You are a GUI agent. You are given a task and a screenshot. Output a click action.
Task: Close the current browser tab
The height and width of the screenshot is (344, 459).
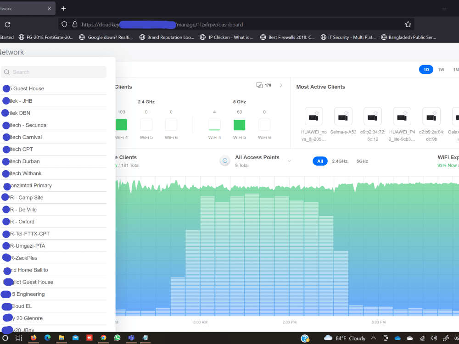click(50, 8)
